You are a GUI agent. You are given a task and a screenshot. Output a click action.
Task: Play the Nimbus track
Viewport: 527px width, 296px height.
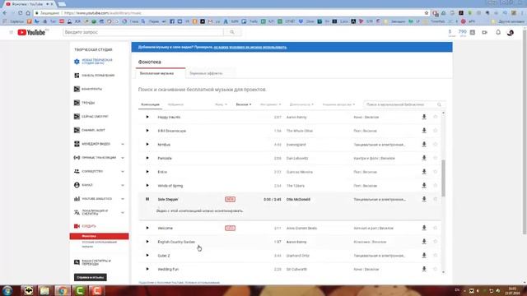[147, 145]
